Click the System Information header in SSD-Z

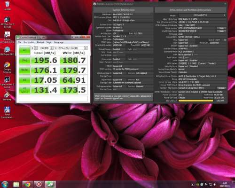click(x=124, y=10)
